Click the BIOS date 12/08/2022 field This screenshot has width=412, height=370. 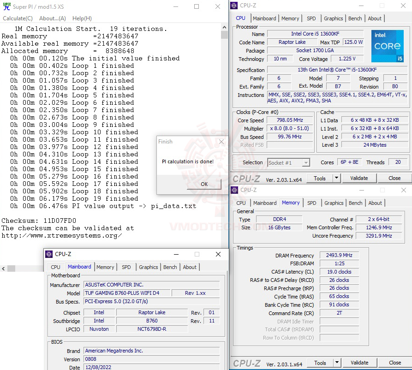tap(152, 367)
